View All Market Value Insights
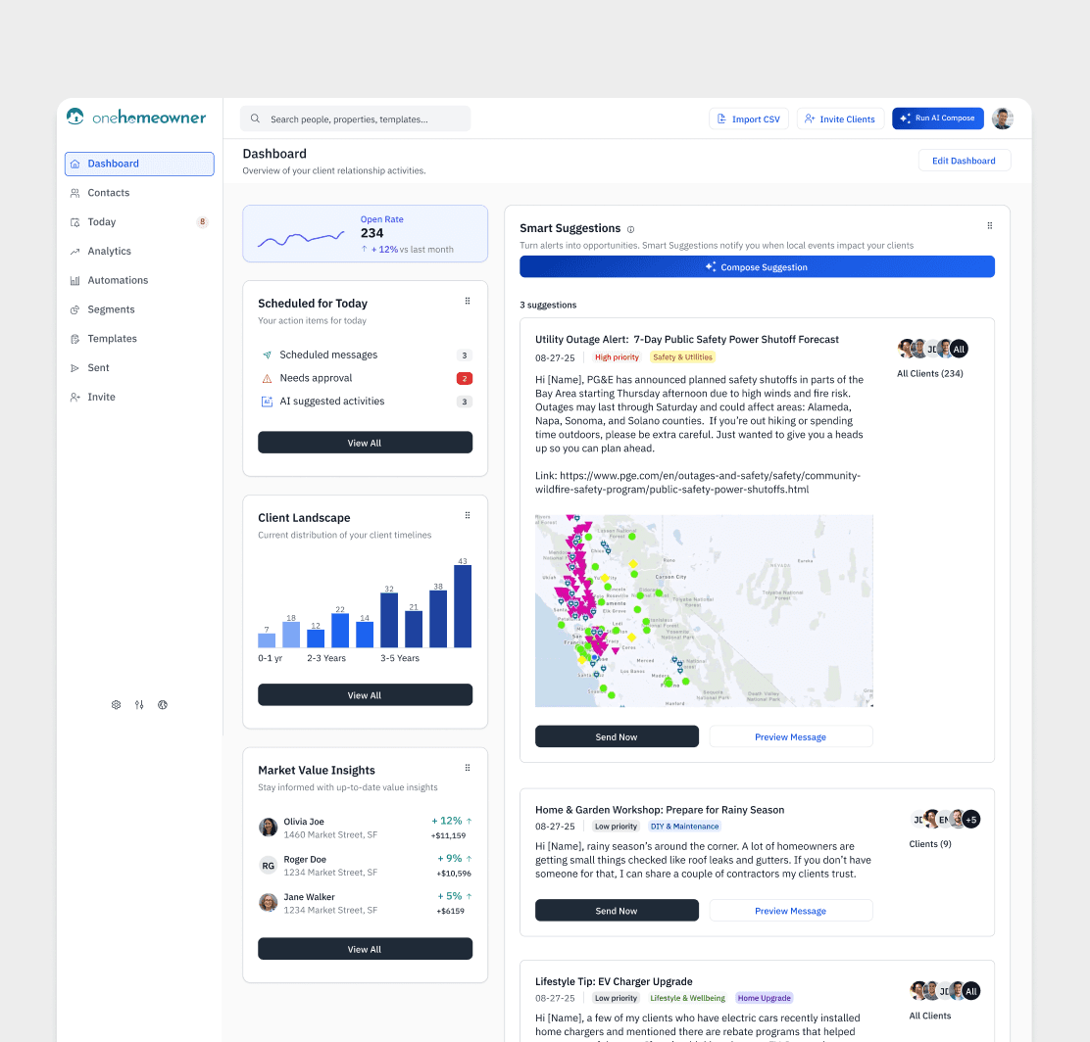The width and height of the screenshot is (1090, 1042). coord(365,949)
